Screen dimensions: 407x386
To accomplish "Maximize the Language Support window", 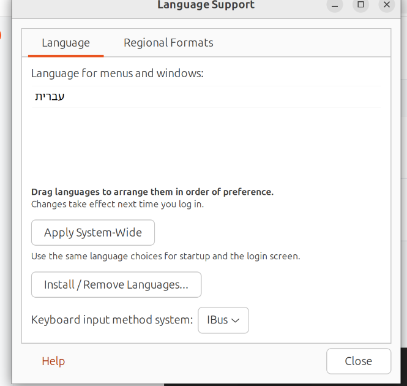I will pyautogui.click(x=360, y=5).
